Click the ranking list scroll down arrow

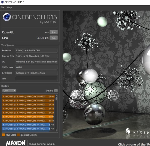[56, 130]
